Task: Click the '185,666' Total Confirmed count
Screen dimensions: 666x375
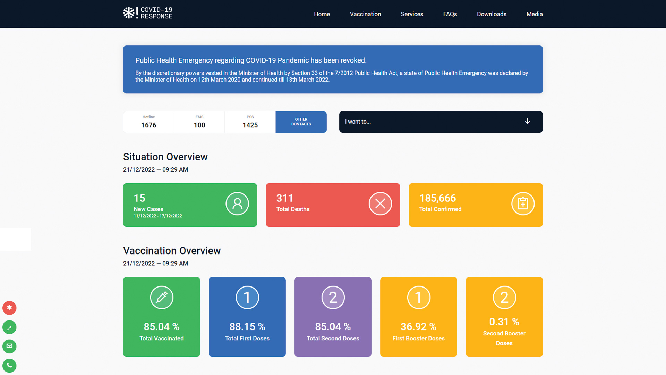Action: (437, 198)
